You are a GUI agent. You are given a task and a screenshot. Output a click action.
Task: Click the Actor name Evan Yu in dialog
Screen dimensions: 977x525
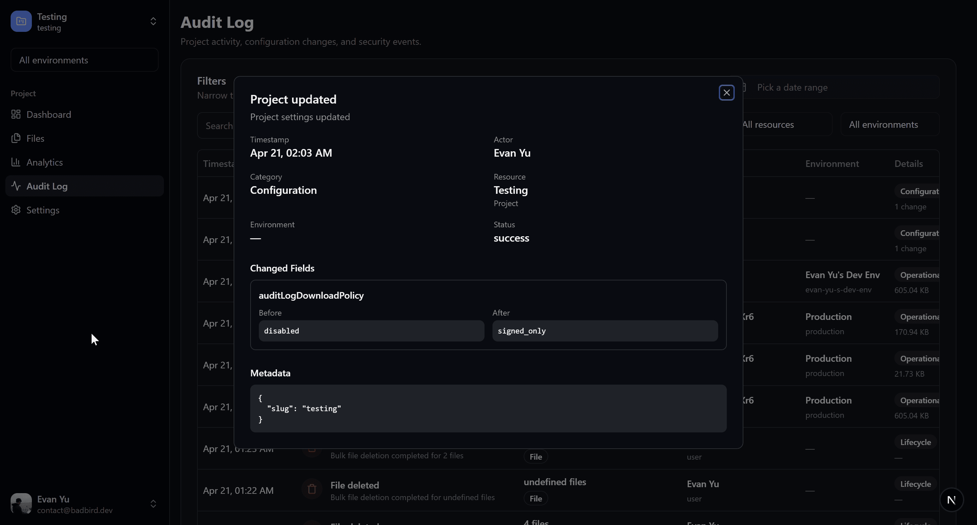coord(512,153)
